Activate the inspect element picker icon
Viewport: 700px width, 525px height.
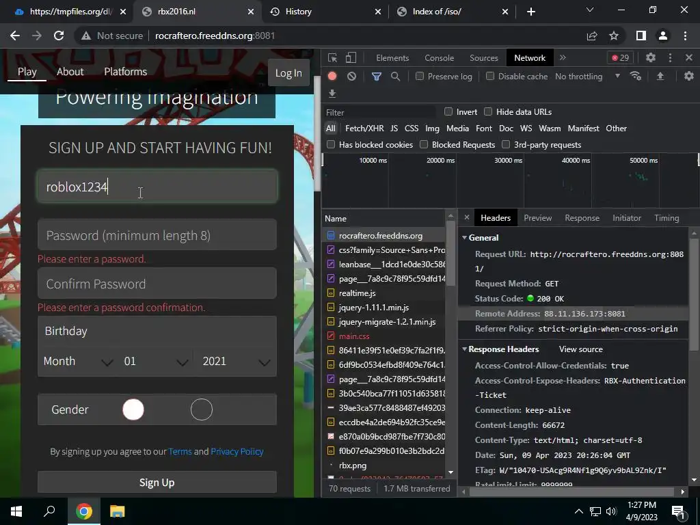332,58
